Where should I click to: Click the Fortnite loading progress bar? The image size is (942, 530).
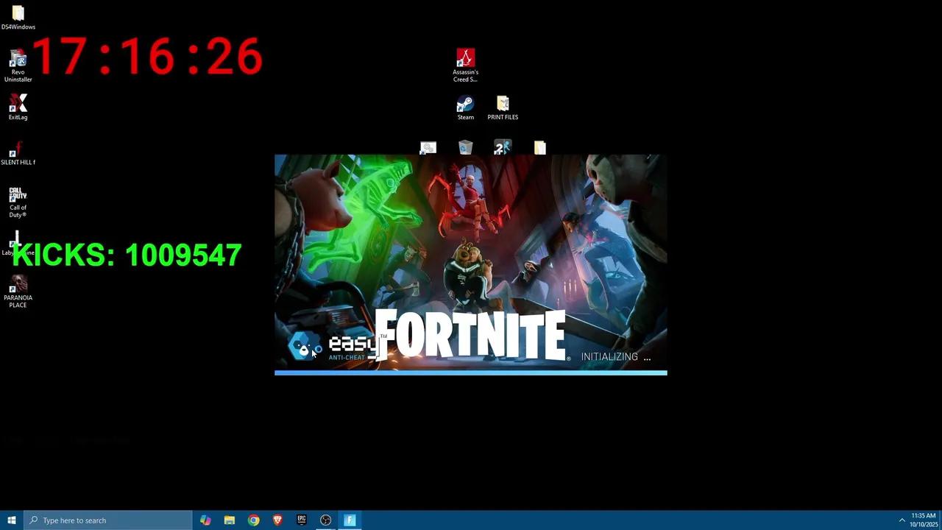pyautogui.click(x=471, y=372)
